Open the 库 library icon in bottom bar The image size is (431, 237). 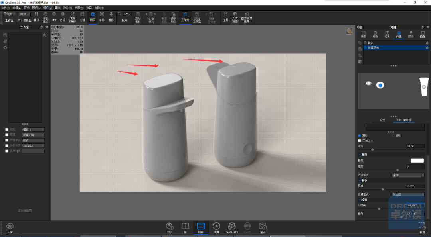click(185, 228)
